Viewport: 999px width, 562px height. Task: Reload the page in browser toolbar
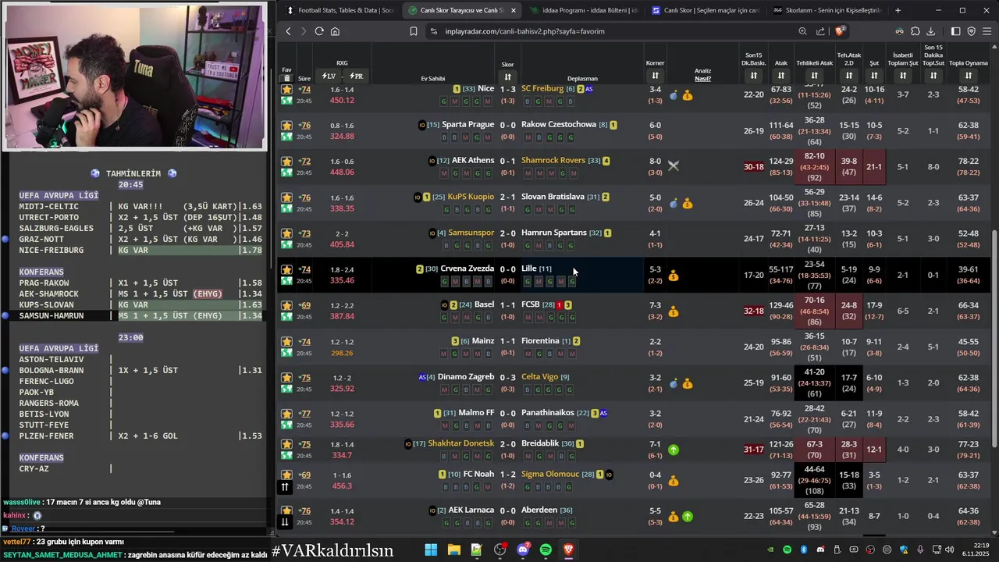tap(319, 31)
